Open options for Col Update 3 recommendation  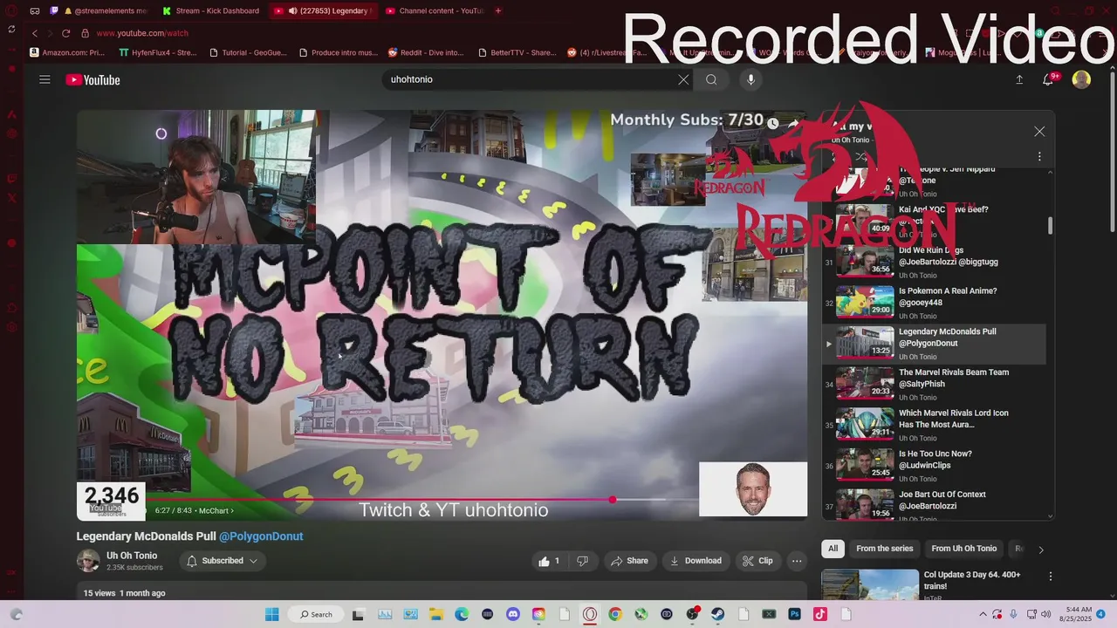[1050, 577]
